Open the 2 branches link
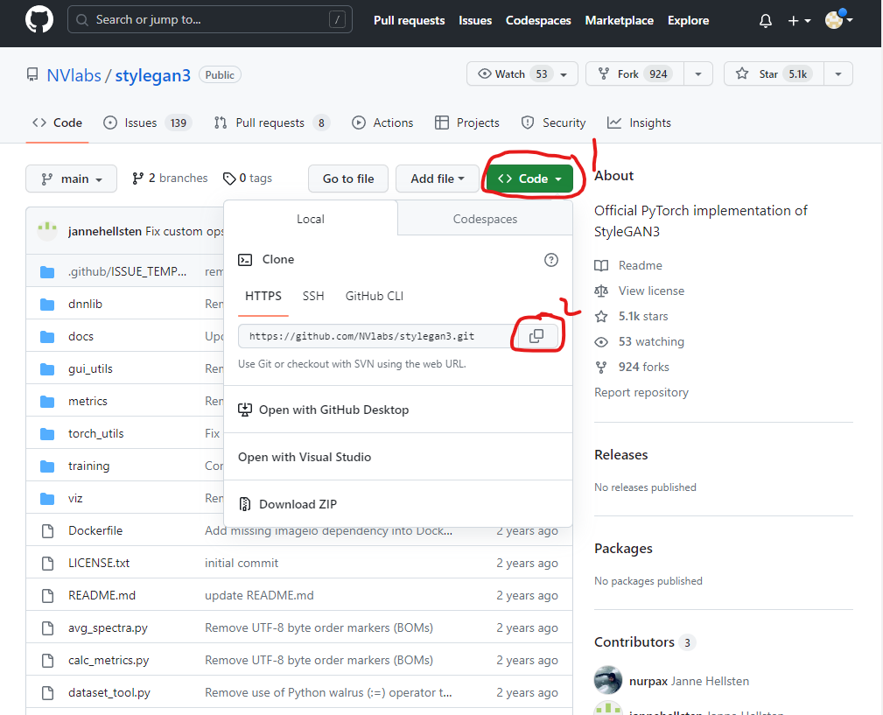Viewport: 883px width, 715px height. tap(170, 179)
